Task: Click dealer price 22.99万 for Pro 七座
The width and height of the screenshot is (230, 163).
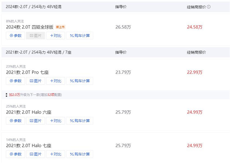Action: pos(195,72)
